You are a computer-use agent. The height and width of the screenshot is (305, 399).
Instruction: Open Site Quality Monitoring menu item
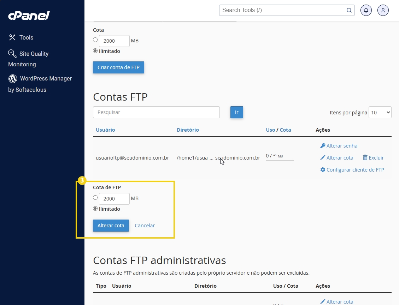[x=28, y=59]
